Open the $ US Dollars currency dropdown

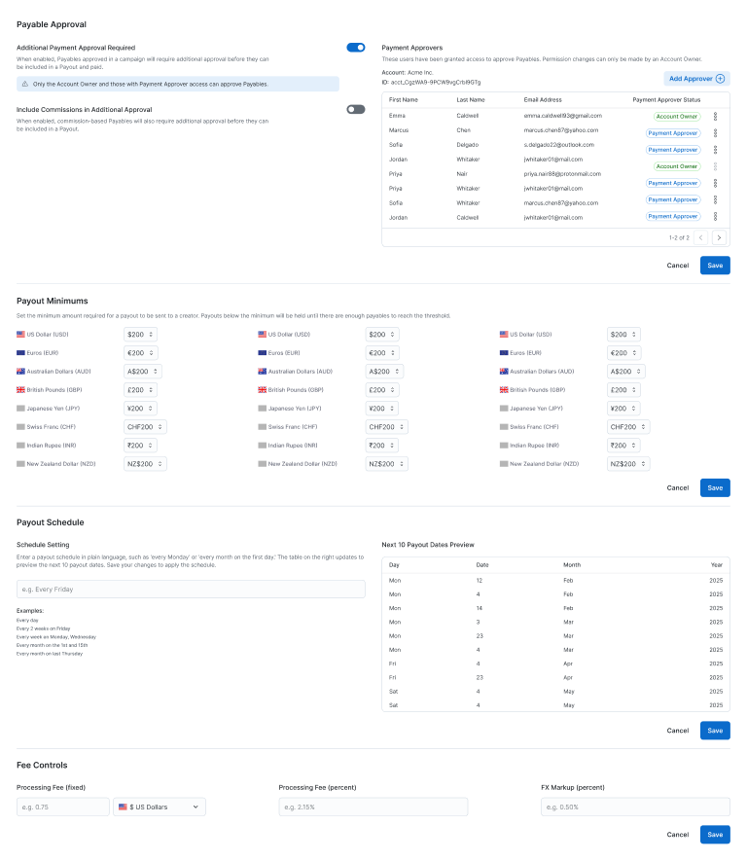click(x=160, y=807)
